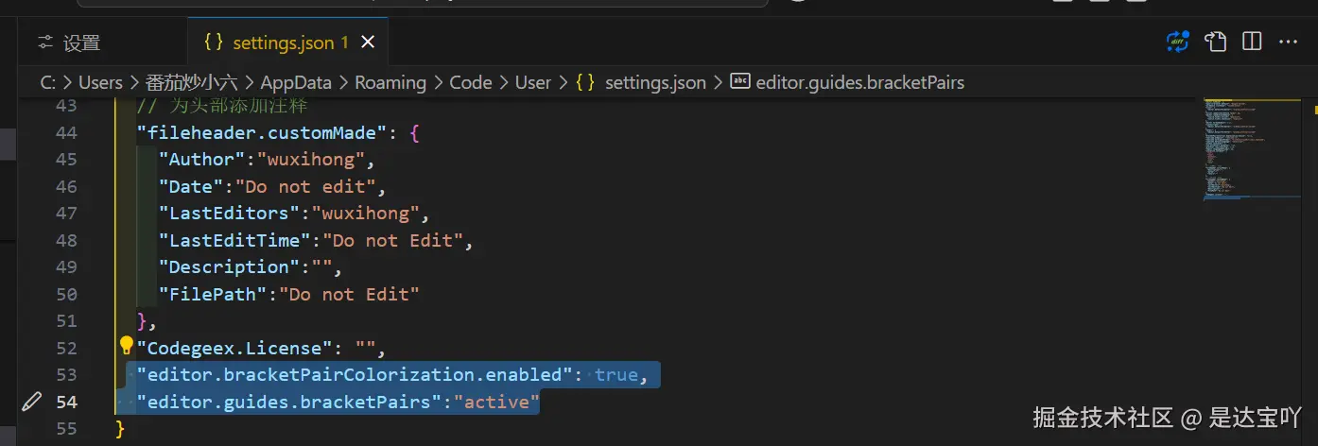Split the editor to the right
The image size is (1318, 446).
click(1252, 42)
